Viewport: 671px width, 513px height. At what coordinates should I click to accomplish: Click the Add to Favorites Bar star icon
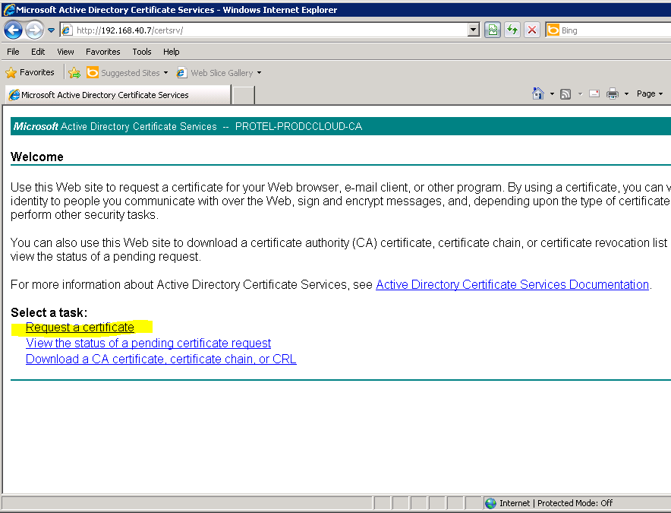(x=74, y=73)
